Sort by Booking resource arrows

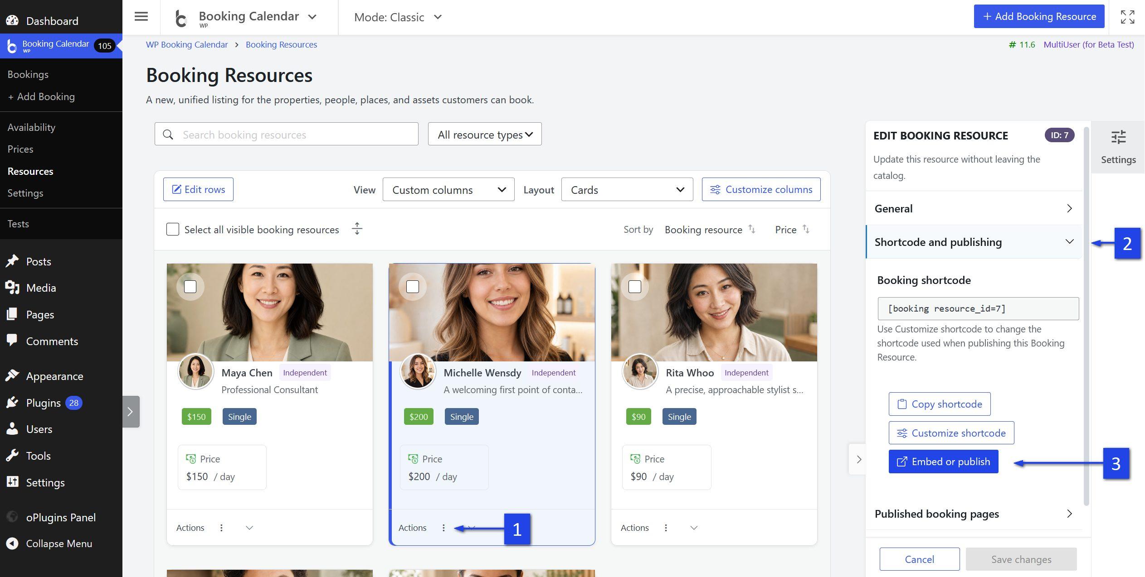[x=752, y=229]
